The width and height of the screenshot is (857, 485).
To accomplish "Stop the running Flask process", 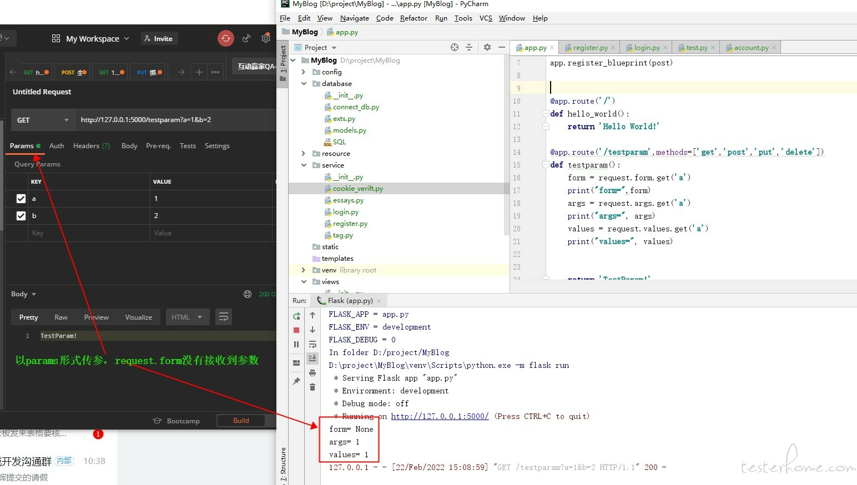I will pos(296,330).
